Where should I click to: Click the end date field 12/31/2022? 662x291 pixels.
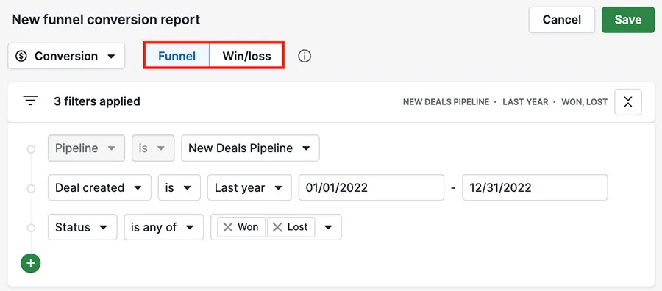pos(535,187)
